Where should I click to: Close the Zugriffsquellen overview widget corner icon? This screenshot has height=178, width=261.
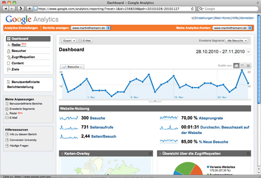click(x=248, y=154)
